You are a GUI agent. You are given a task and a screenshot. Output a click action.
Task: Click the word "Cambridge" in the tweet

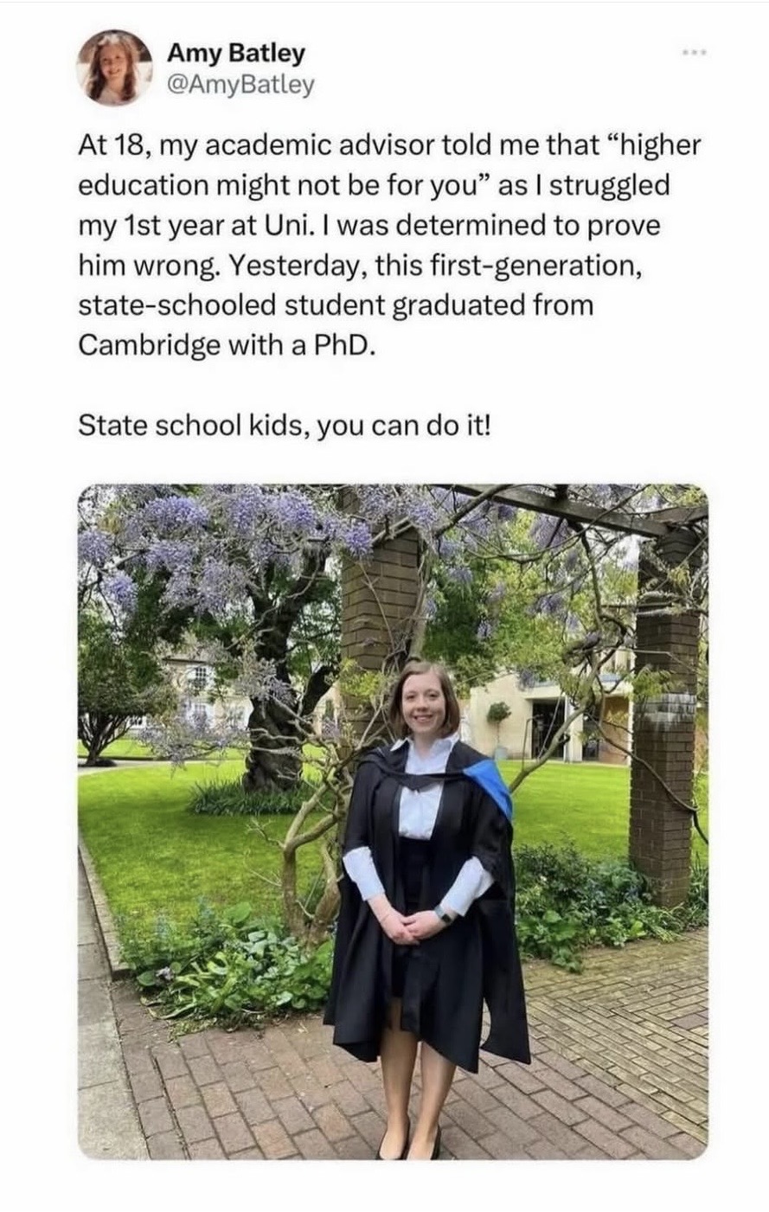click(149, 344)
